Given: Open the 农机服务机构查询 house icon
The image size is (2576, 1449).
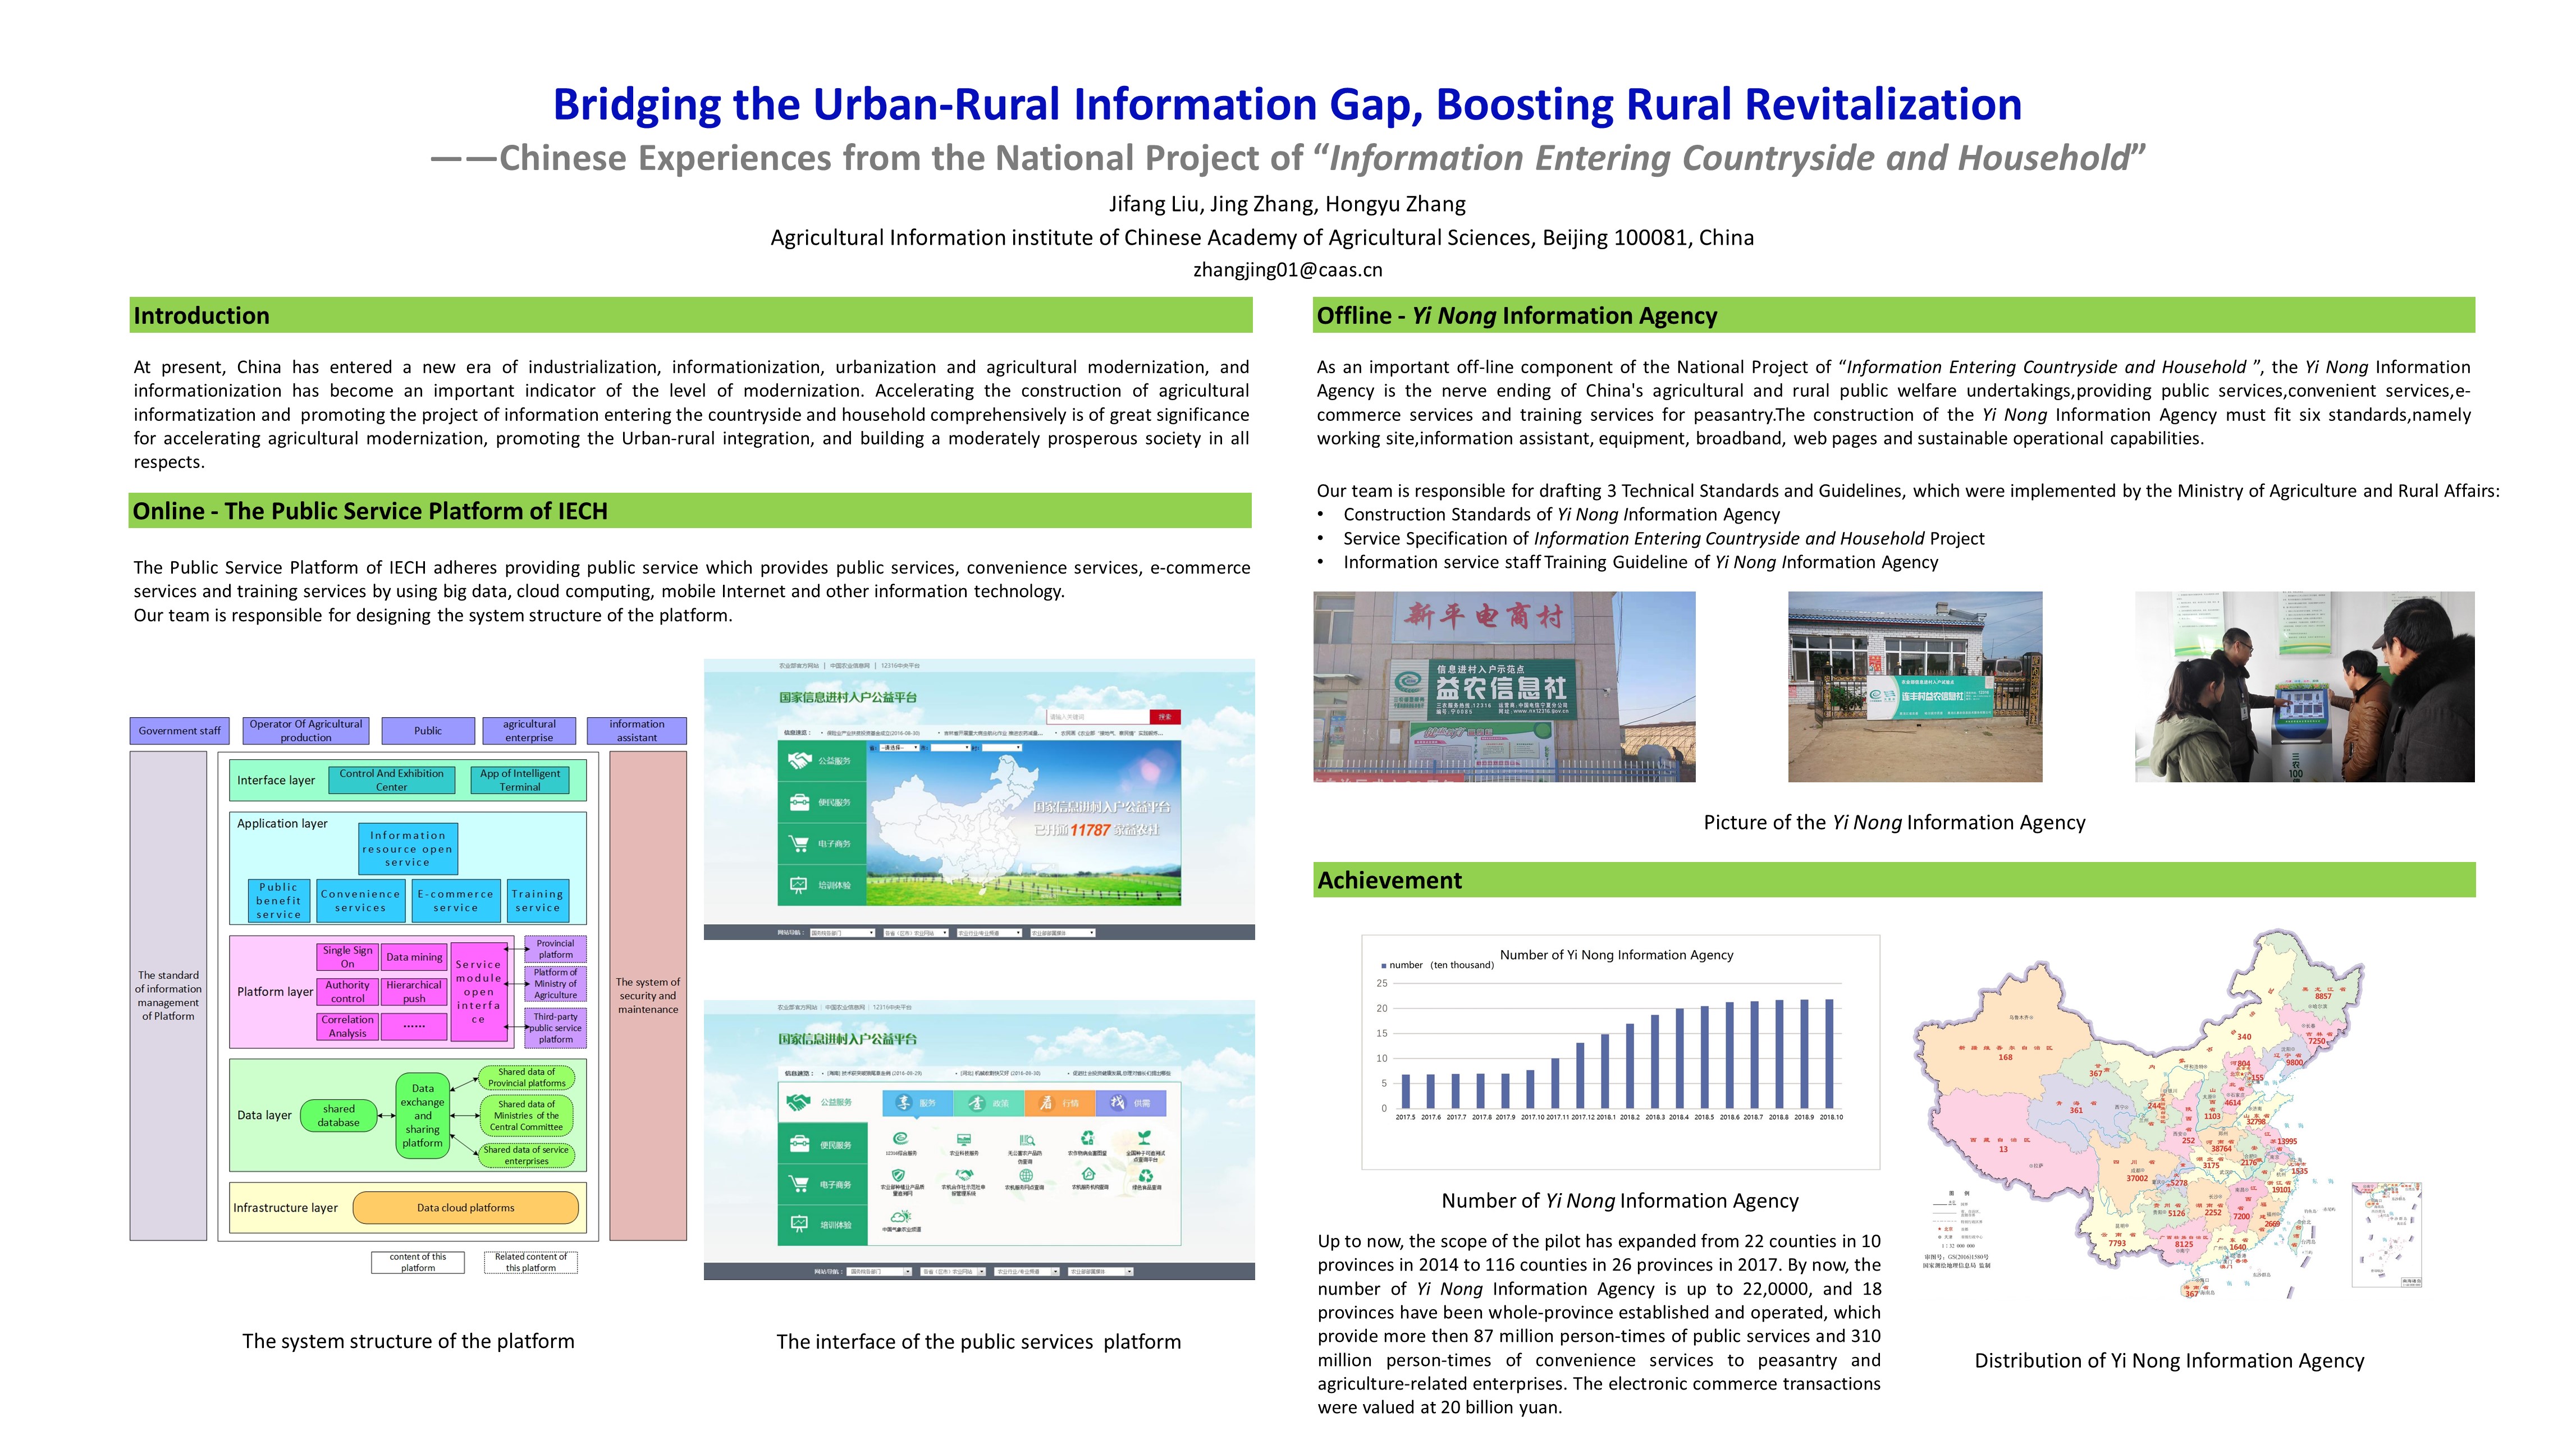Looking at the screenshot, I should pyautogui.click(x=1089, y=1174).
